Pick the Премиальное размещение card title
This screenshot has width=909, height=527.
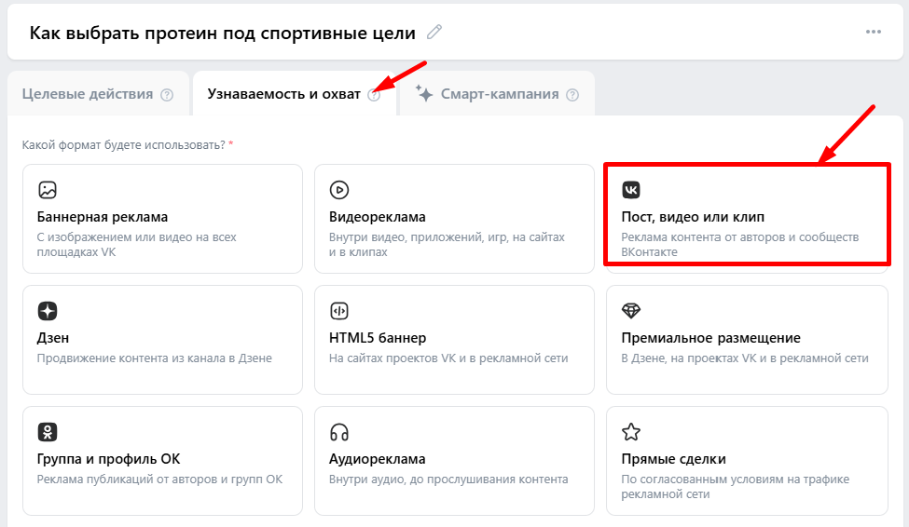click(710, 338)
